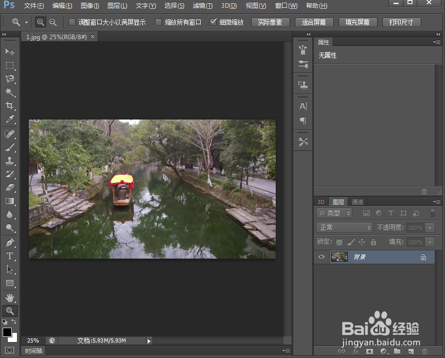Expand the toolbox to two columns
445x358 pixels.
pyautogui.click(x=4, y=34)
